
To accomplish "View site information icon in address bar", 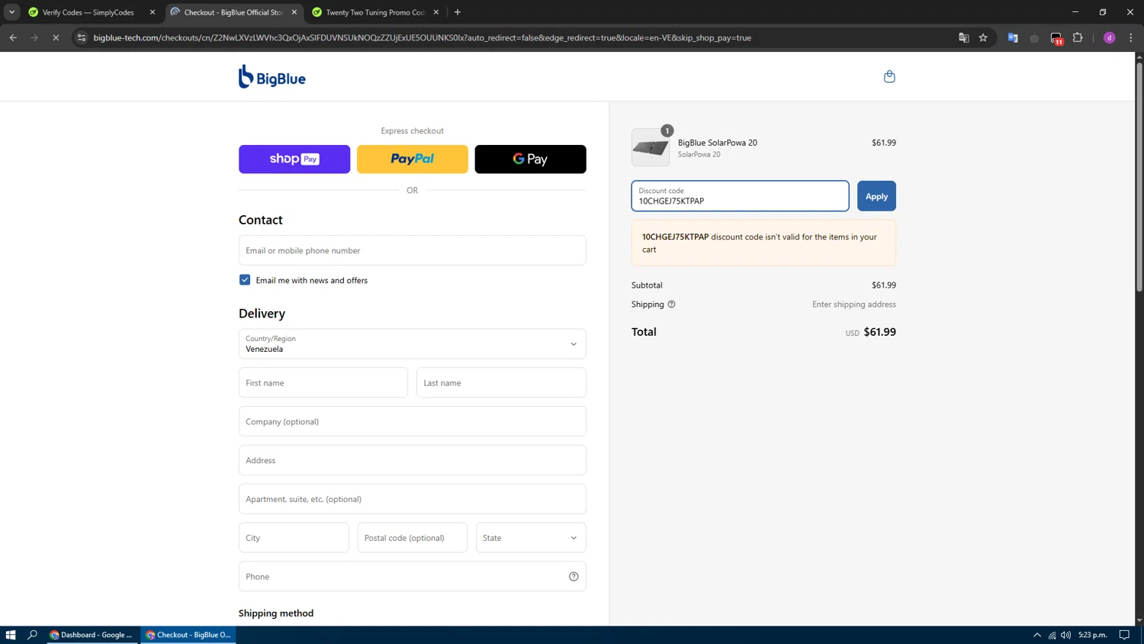I will pyautogui.click(x=82, y=37).
